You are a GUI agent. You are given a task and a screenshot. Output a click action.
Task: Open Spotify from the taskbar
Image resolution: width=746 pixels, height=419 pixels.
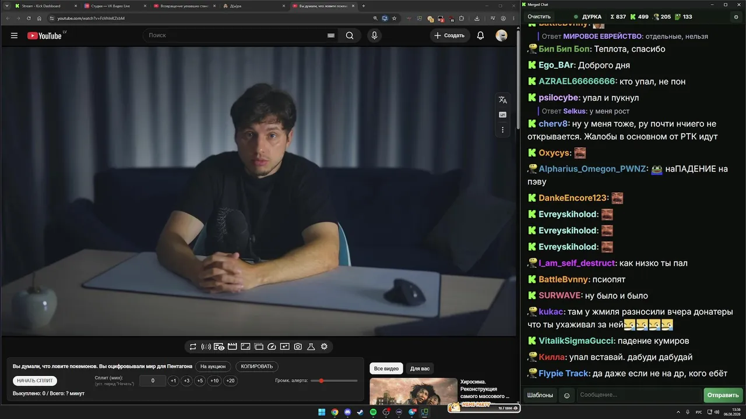pos(373,412)
